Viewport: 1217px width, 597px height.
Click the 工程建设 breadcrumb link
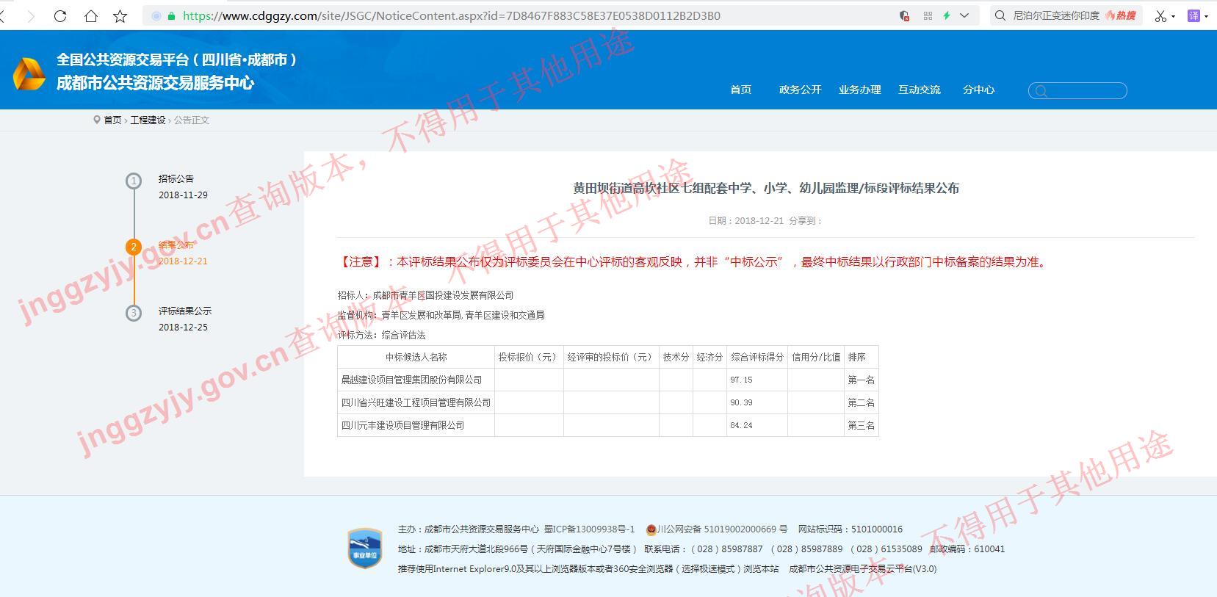tap(148, 120)
